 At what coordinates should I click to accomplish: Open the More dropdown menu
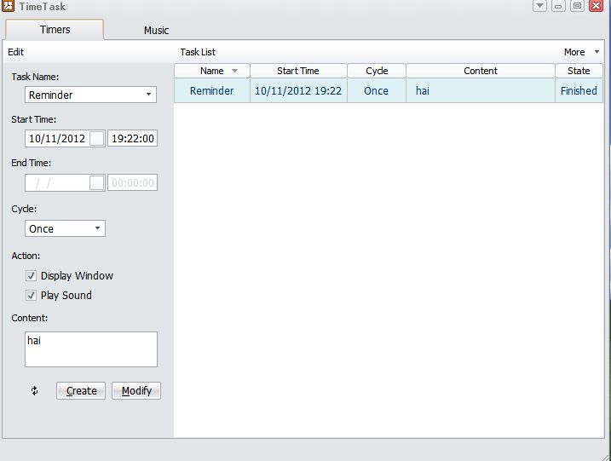(582, 52)
